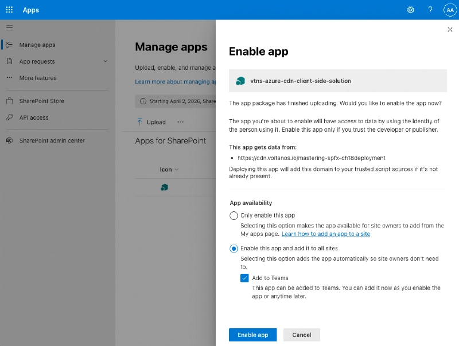Click the AA account avatar
The image size is (459, 346).
[x=450, y=10]
